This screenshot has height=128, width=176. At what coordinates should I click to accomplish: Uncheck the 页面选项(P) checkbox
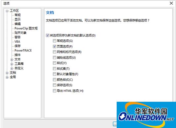[x=54, y=46]
